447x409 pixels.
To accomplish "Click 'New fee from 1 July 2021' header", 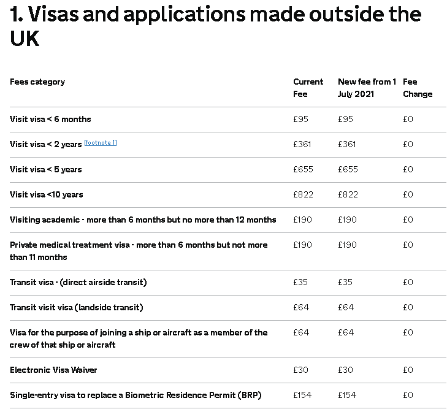I will tap(367, 88).
